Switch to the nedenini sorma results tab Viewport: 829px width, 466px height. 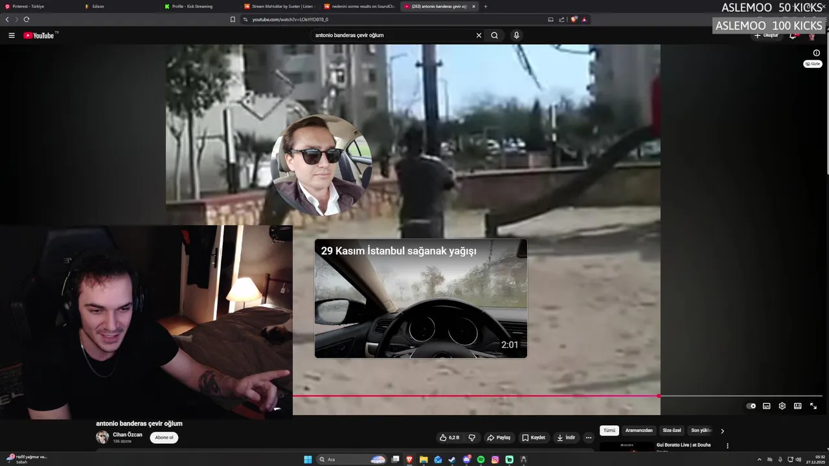point(359,6)
